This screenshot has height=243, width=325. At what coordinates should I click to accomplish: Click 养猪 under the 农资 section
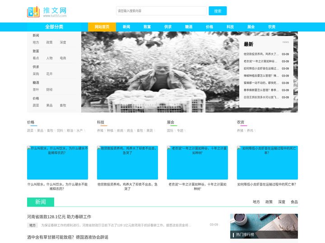click(240, 130)
